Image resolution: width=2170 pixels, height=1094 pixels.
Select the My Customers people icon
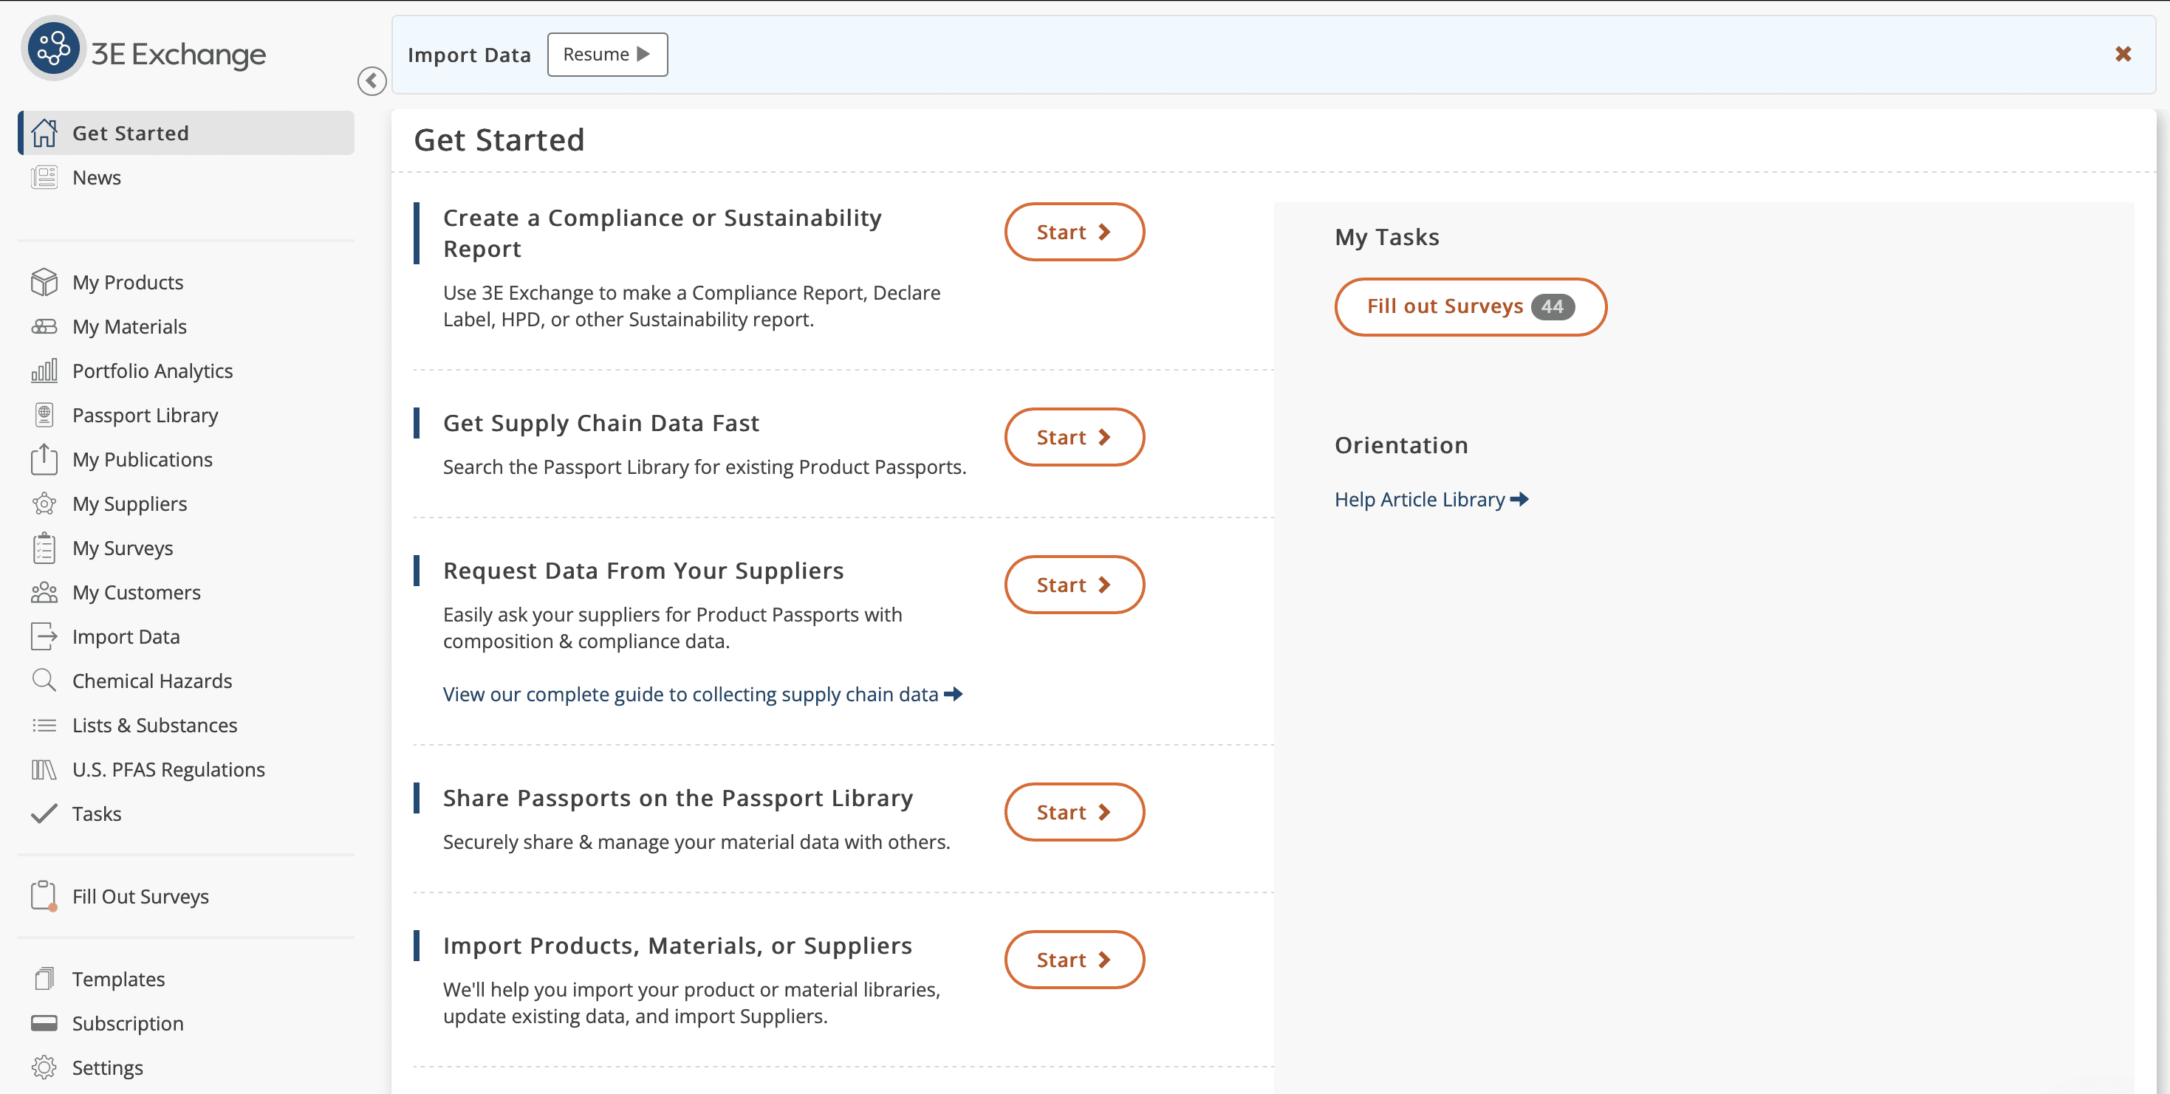[x=44, y=592]
